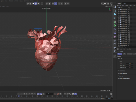Expand the ASSET BROWSER section
Viewport: 136px width, 102px height.
118,73
